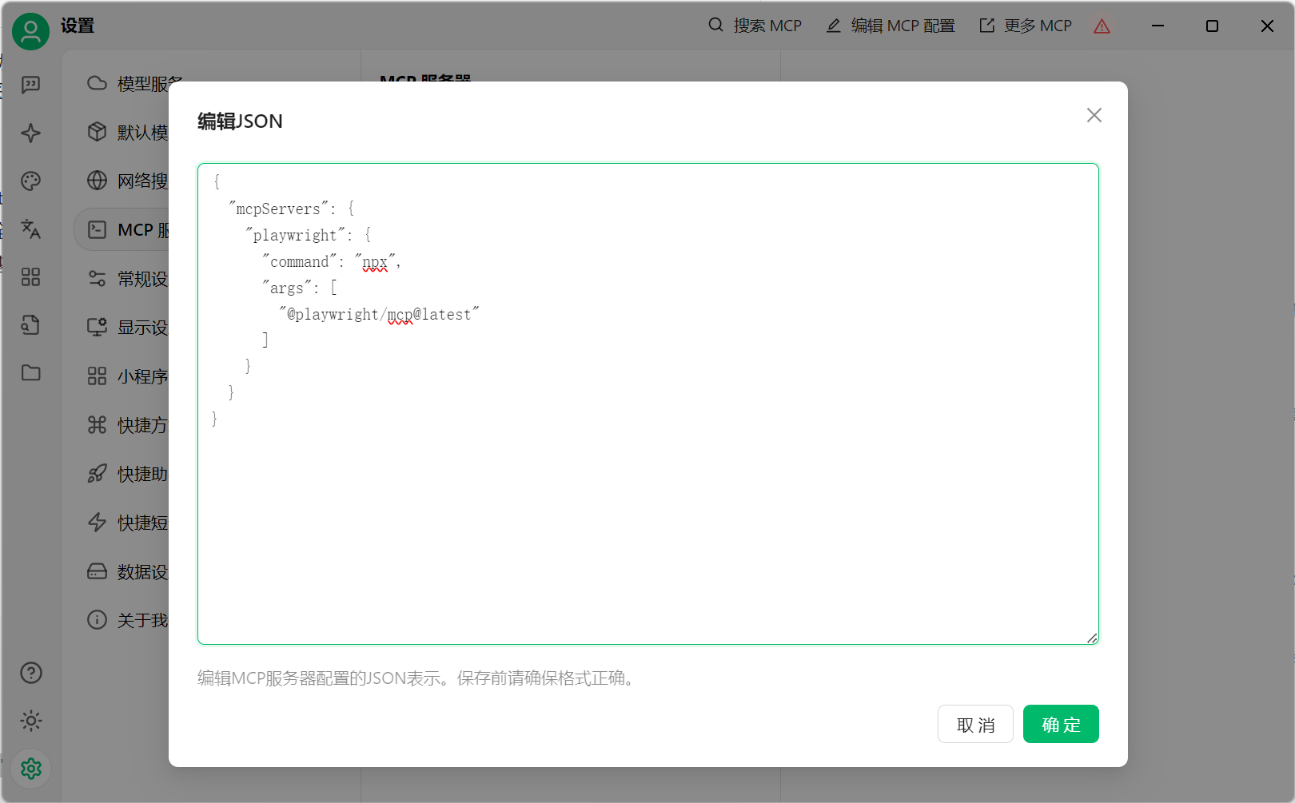
Task: Open the palette painting sidebar icon
Action: pos(30,181)
